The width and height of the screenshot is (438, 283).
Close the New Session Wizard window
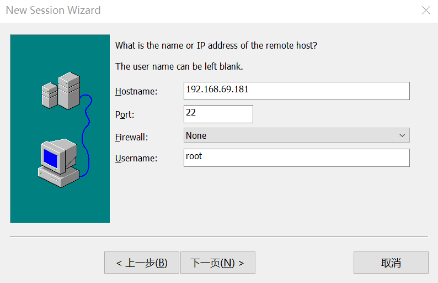[x=426, y=11]
